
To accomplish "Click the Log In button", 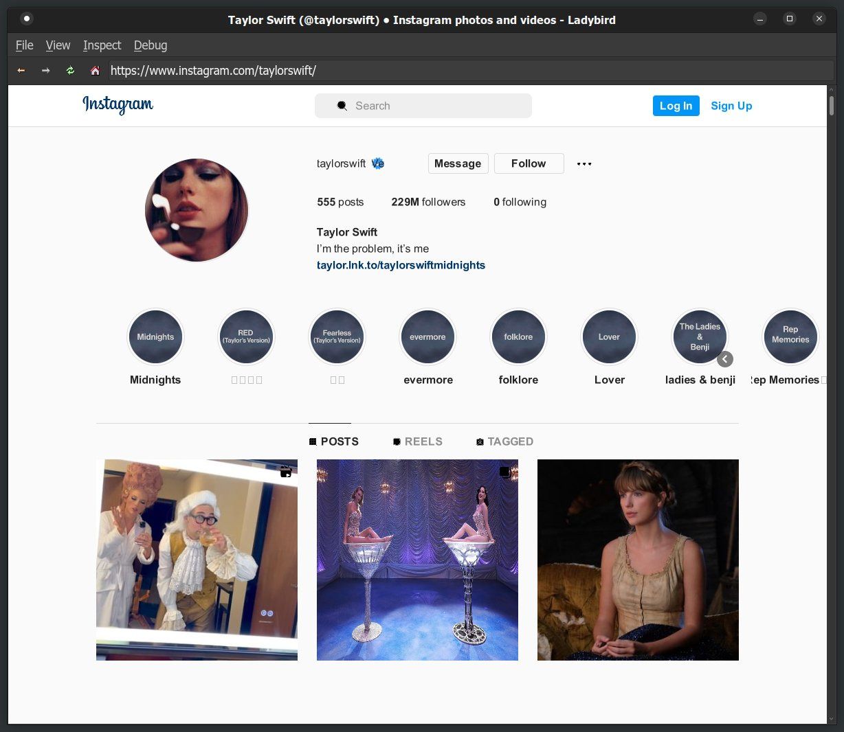I will [x=676, y=106].
